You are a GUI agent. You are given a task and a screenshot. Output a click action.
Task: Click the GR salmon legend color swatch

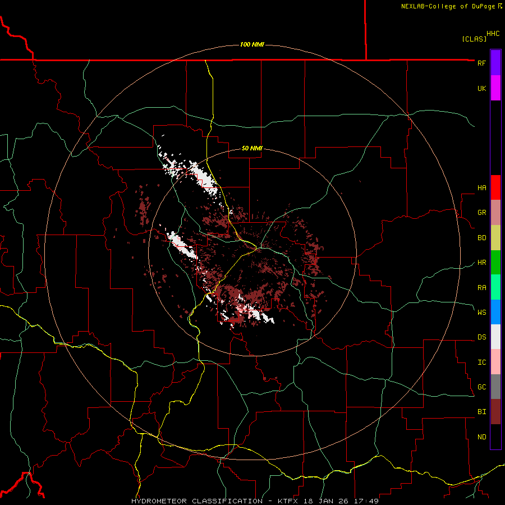tap(495, 213)
